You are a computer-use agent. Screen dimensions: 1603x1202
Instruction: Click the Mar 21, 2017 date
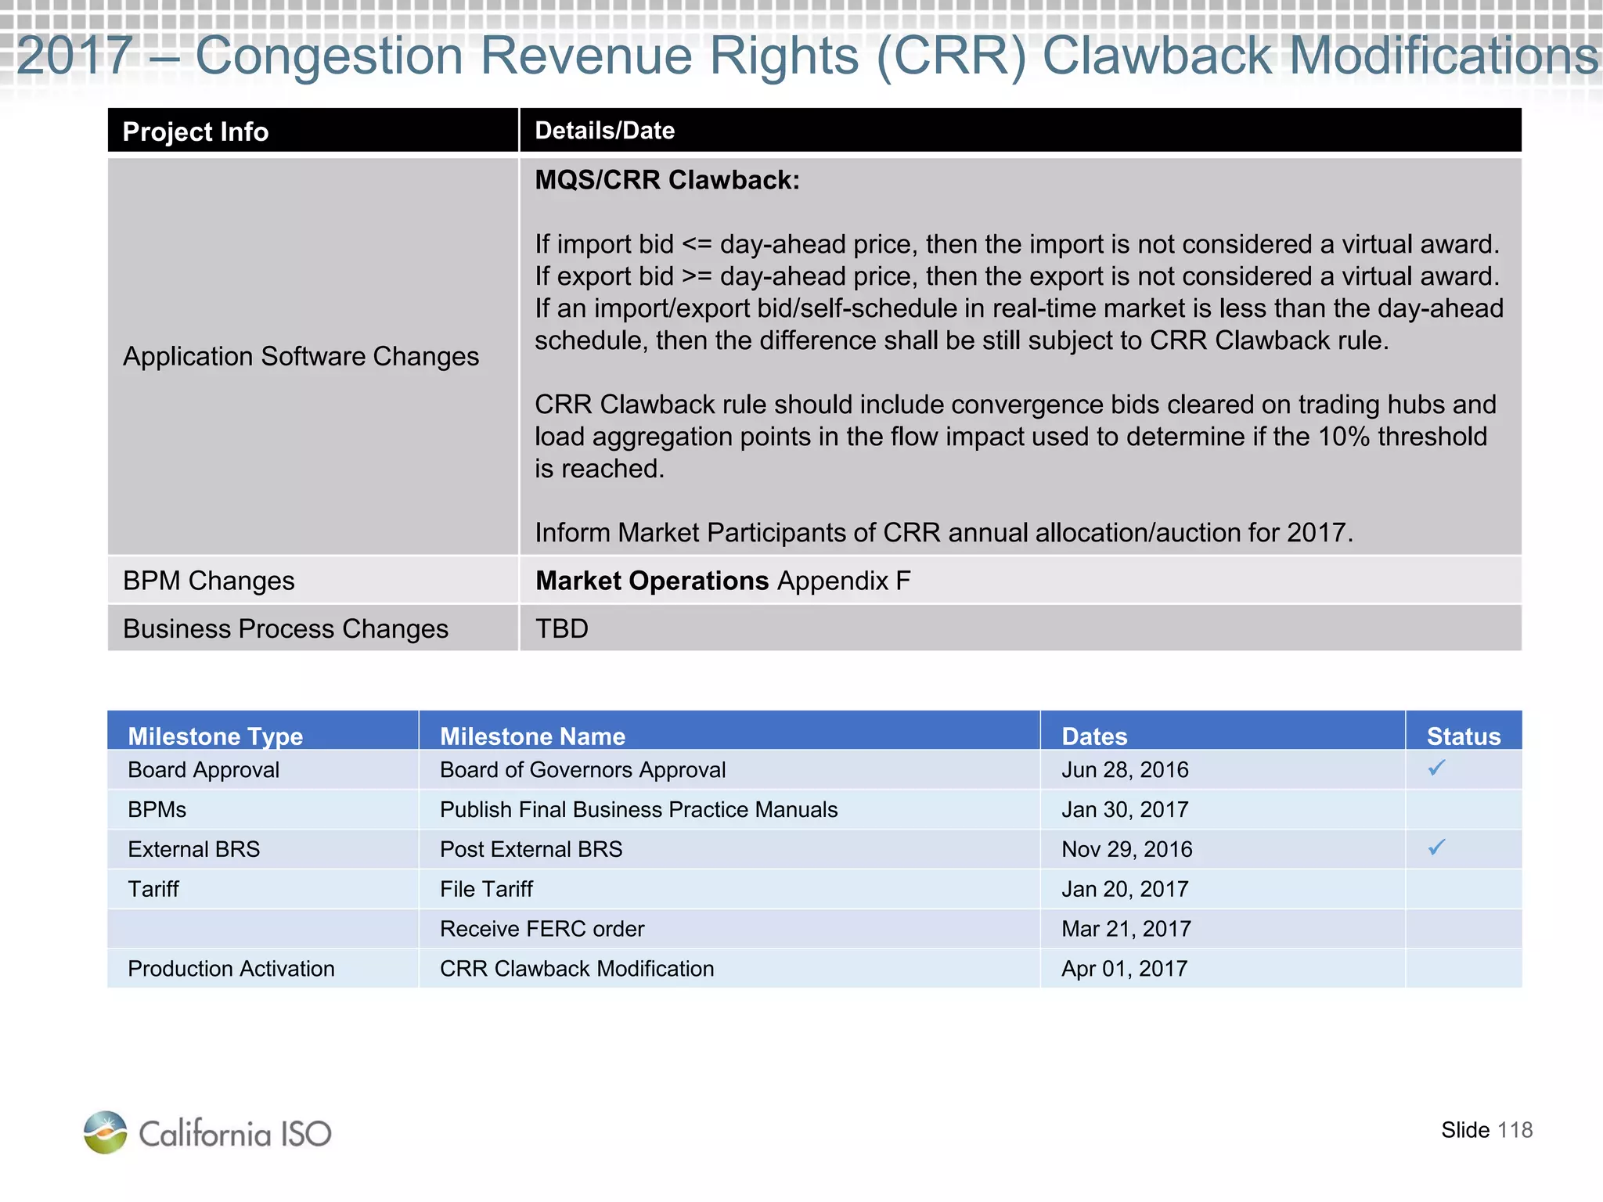pos(1126,929)
